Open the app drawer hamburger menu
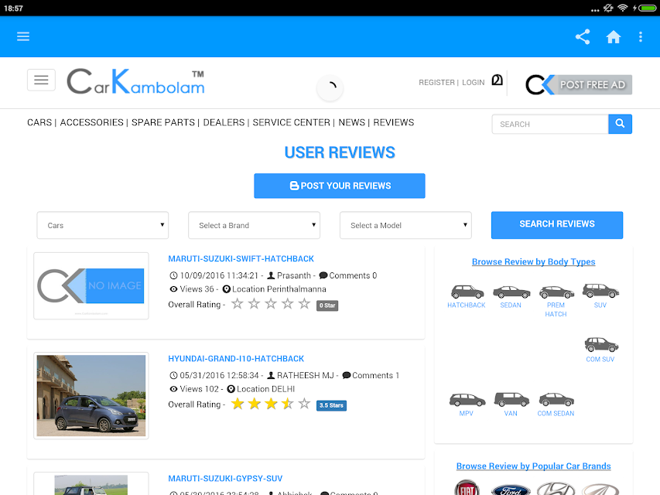Image resolution: width=660 pixels, height=495 pixels. [x=23, y=36]
